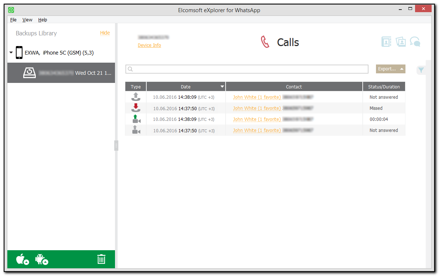Click the search magnifier icon
This screenshot has width=439, height=276.
pyautogui.click(x=130, y=69)
